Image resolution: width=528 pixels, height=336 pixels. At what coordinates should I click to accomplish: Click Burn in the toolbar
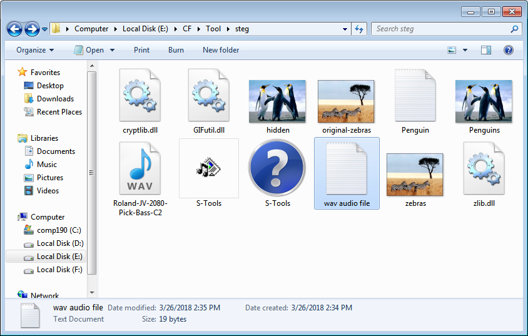tap(176, 50)
